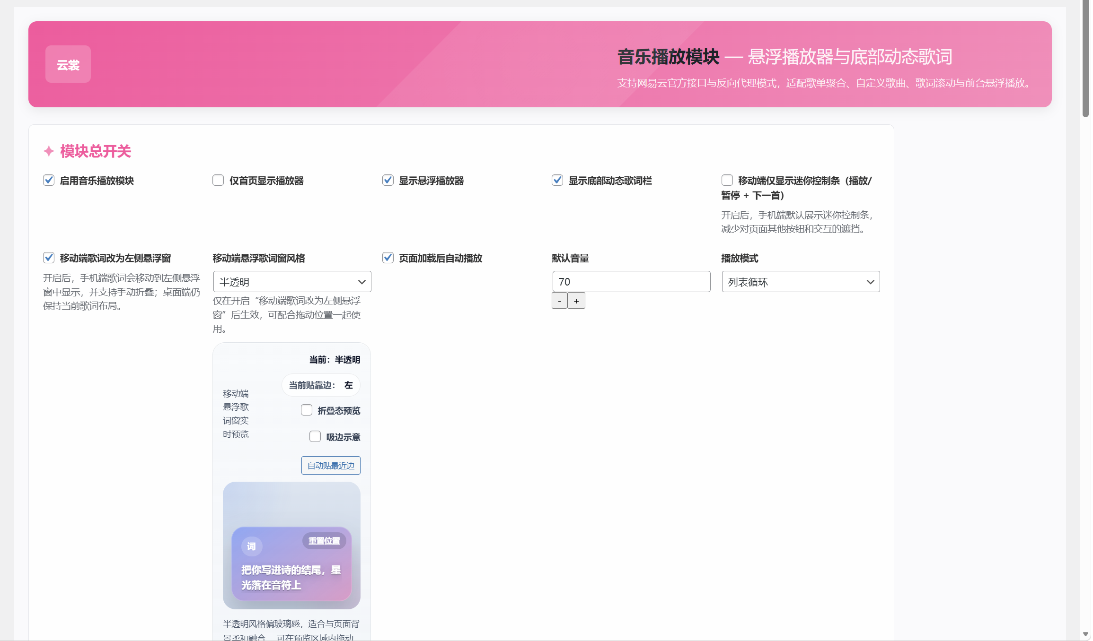Viewport: 1093px width, 641px height.
Task: Click the 默认音量 label
Action: click(570, 258)
